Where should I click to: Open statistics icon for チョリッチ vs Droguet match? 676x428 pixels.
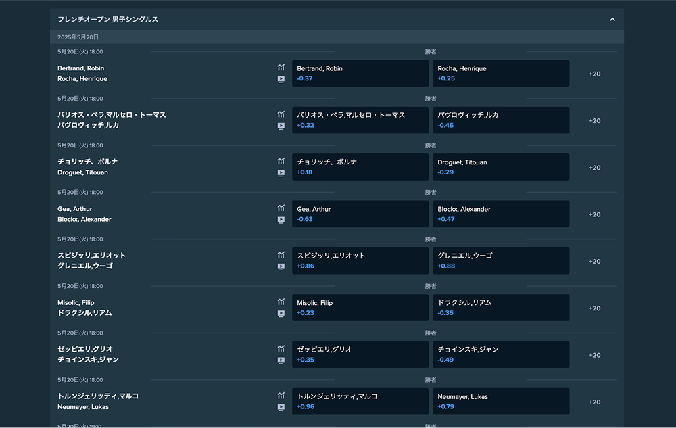click(x=281, y=161)
